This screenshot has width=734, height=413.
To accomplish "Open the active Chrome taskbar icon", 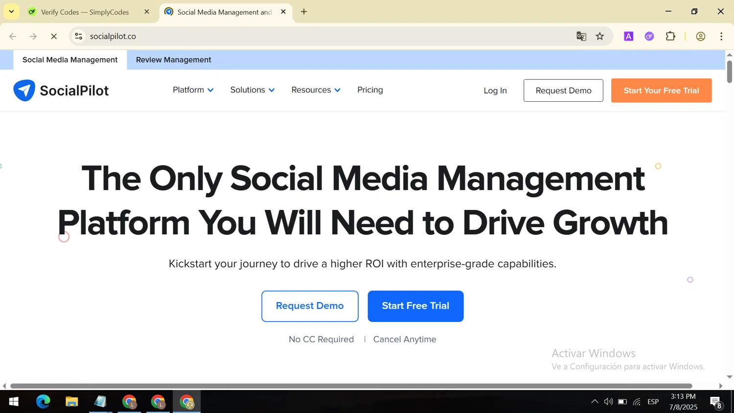I will (187, 402).
